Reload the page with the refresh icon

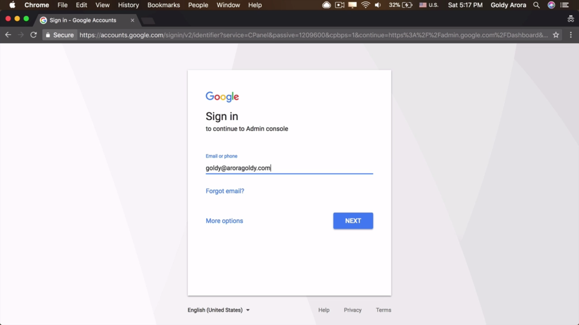pyautogui.click(x=34, y=35)
